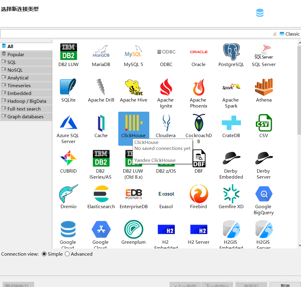Filter by Popular databases
The image size is (301, 287).
pos(26,55)
